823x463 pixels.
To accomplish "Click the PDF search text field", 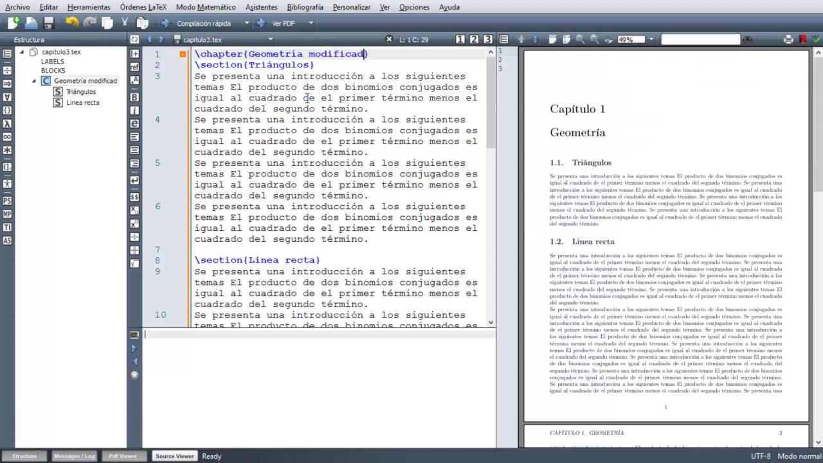I will [700, 40].
